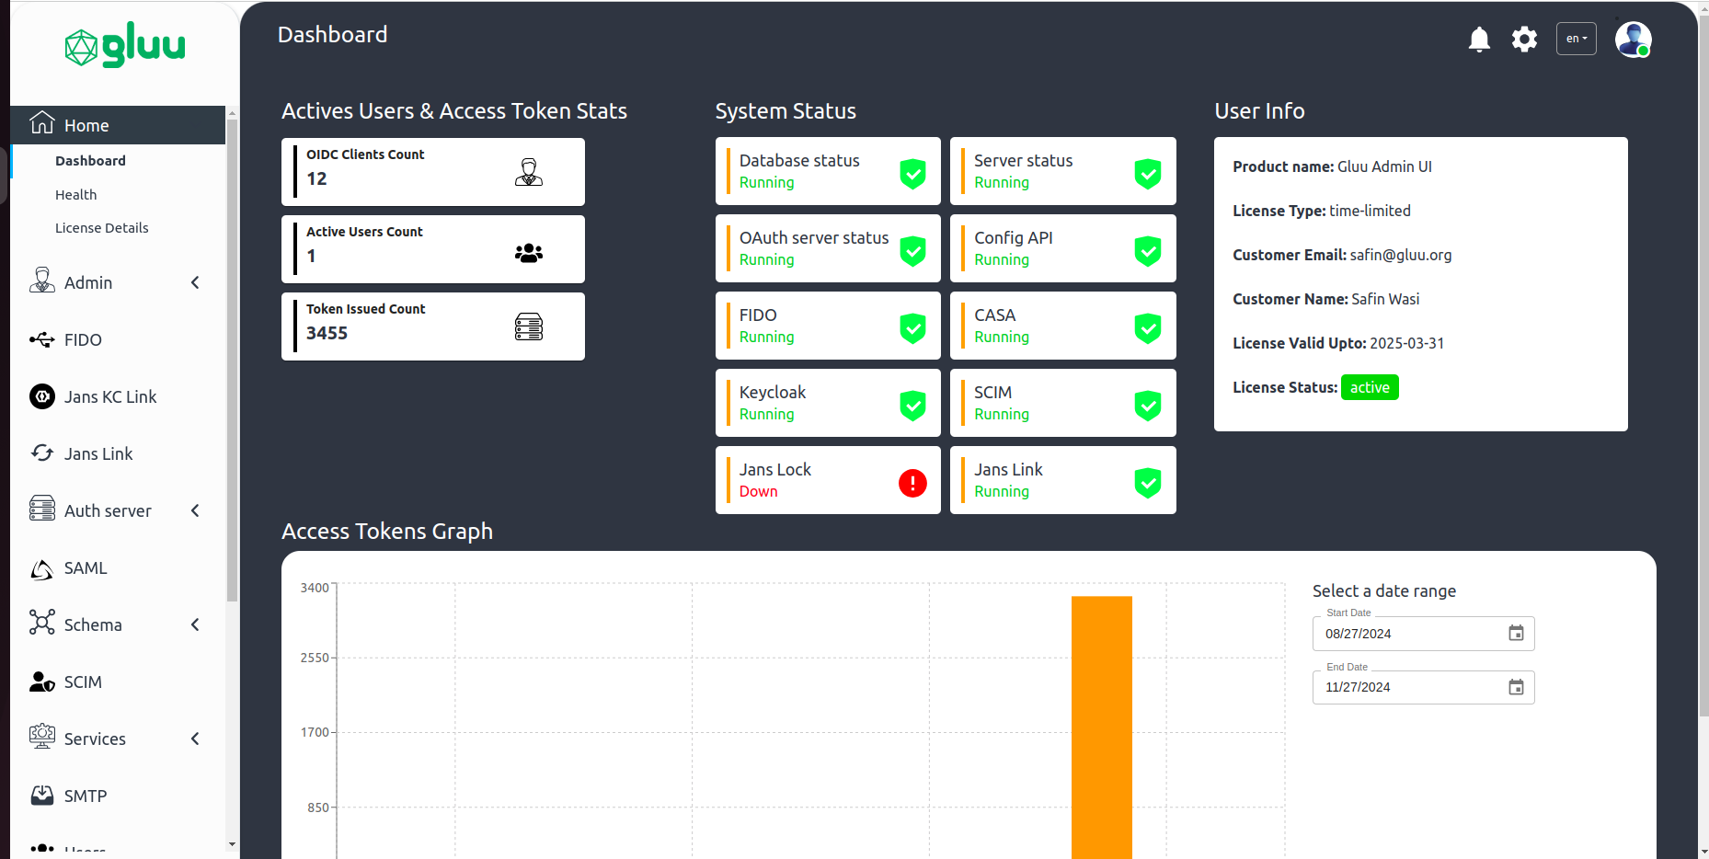Open the language dropdown 'en'
The height and width of the screenshot is (859, 1709).
point(1576,39)
